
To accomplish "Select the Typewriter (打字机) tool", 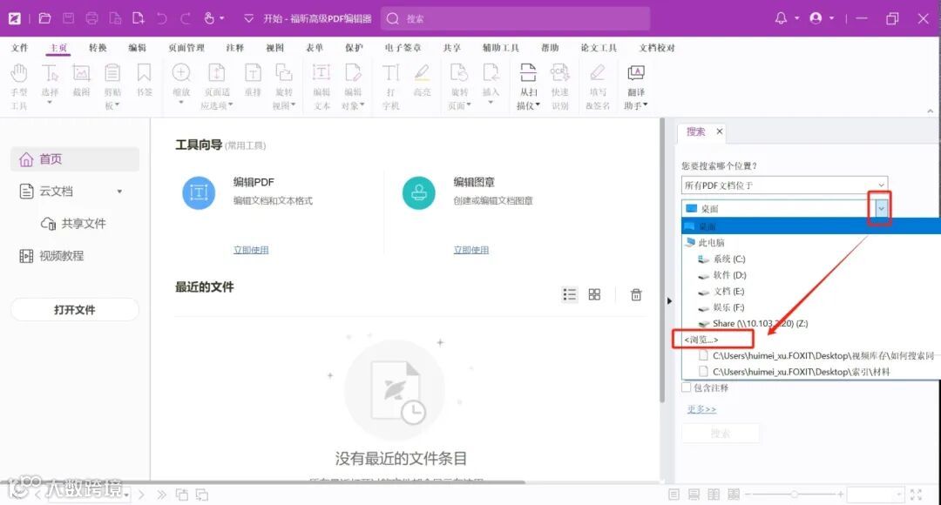I will point(390,86).
